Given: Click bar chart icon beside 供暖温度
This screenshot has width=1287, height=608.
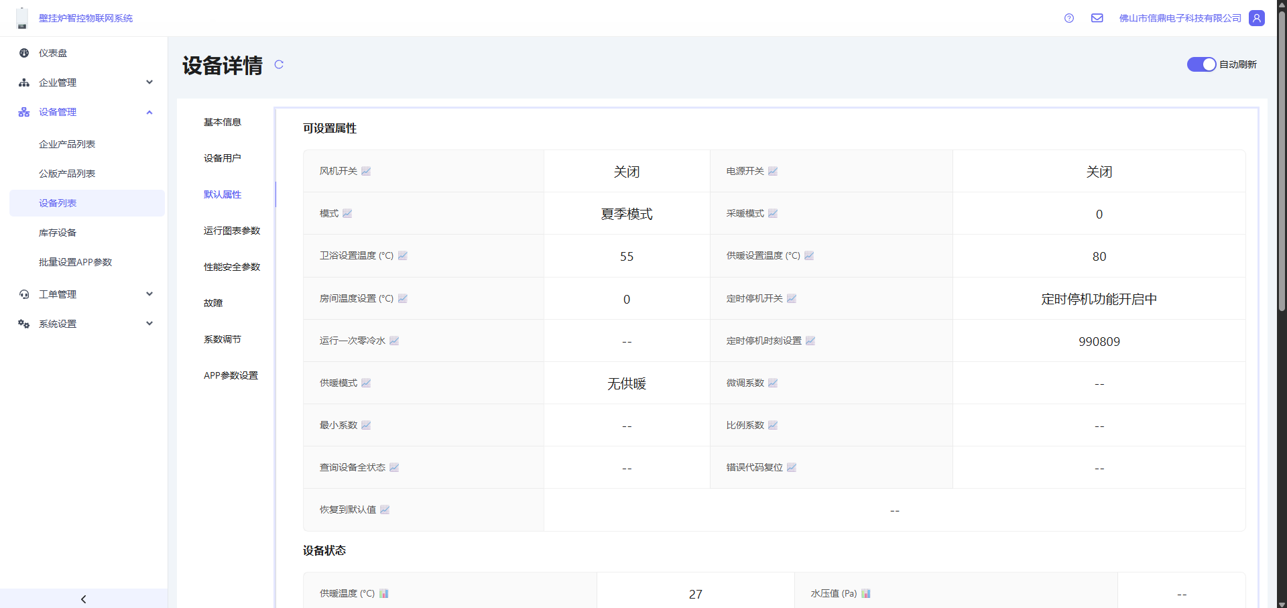Looking at the screenshot, I should (x=384, y=593).
